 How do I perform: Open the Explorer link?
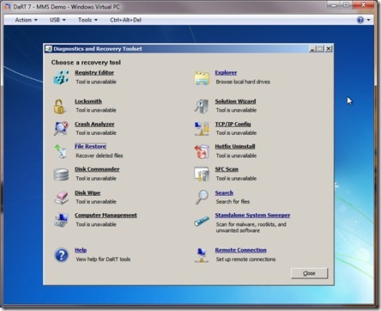point(226,73)
